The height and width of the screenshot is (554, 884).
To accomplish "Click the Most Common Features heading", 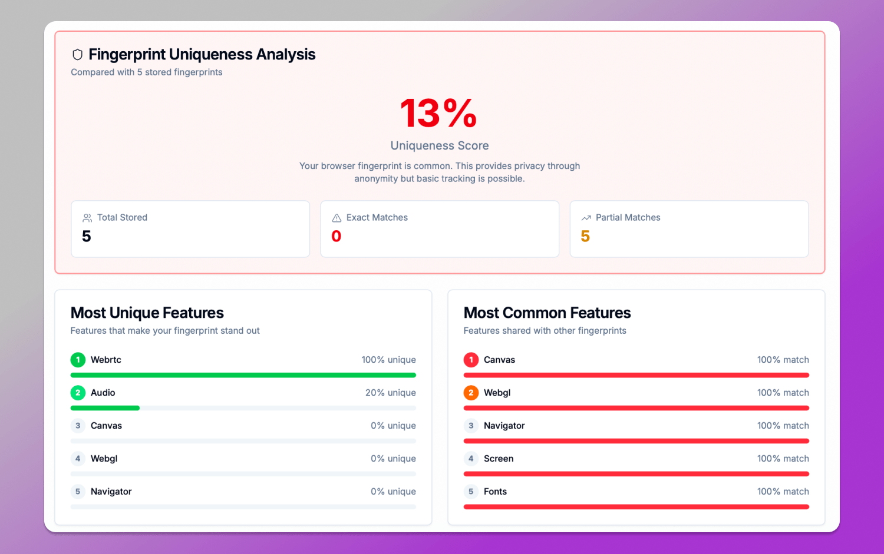I will [547, 313].
